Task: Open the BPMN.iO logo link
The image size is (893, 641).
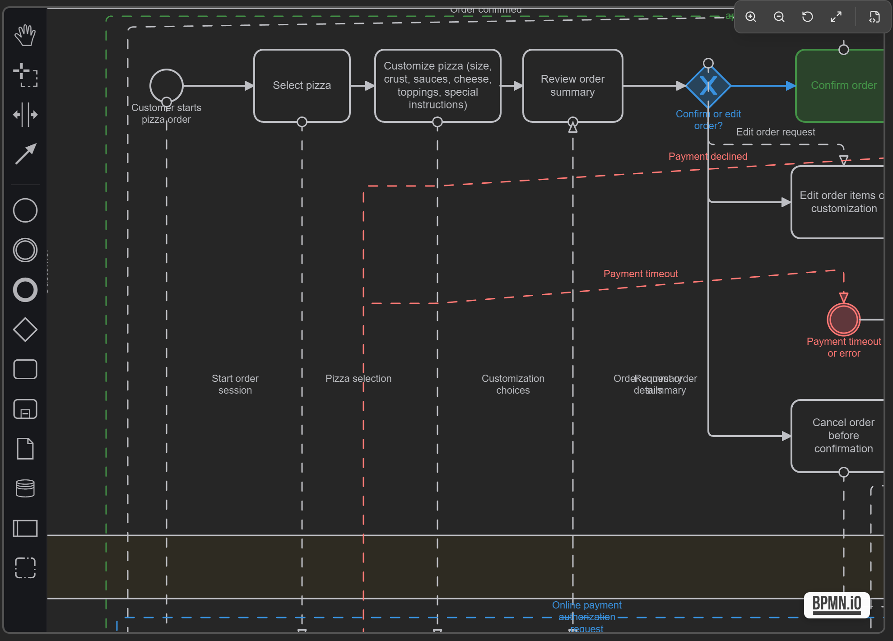Action: pos(837,604)
